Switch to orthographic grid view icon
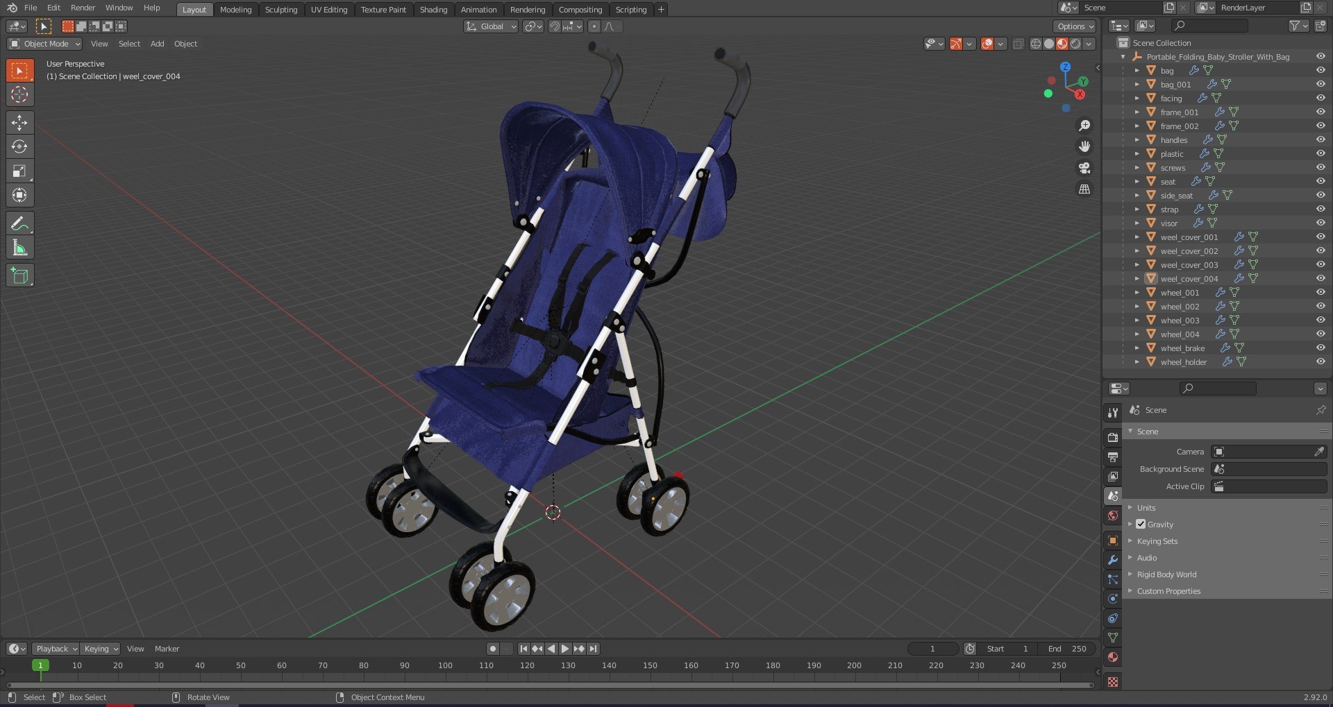Viewport: 1333px width, 707px height. pos(1084,189)
